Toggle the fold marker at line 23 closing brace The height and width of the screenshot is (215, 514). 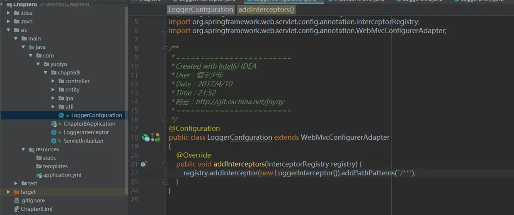[166, 182]
